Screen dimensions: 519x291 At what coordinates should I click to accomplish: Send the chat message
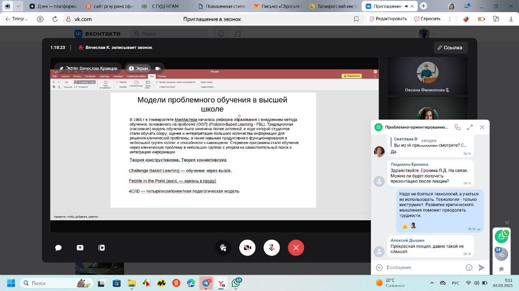(481, 267)
